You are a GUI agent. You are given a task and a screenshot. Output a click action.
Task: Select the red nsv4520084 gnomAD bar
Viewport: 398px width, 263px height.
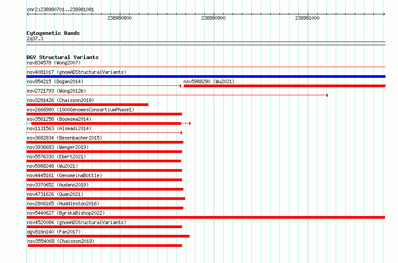click(104, 227)
